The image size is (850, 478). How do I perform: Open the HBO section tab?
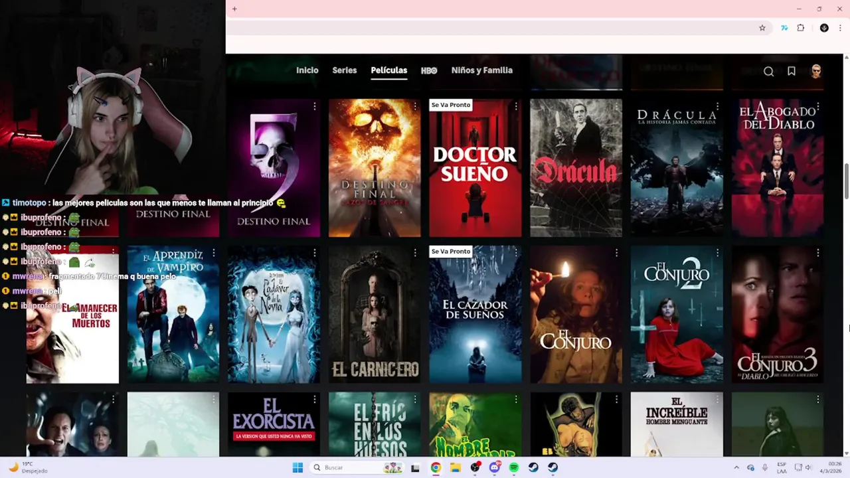(429, 70)
